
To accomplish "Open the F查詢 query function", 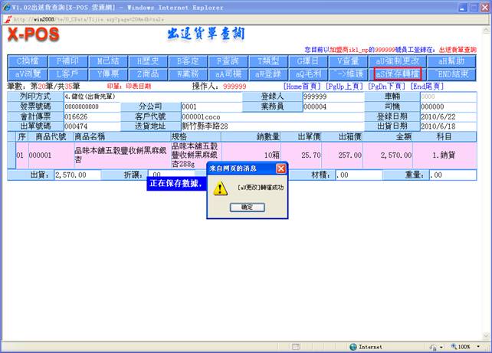I will 227,60.
